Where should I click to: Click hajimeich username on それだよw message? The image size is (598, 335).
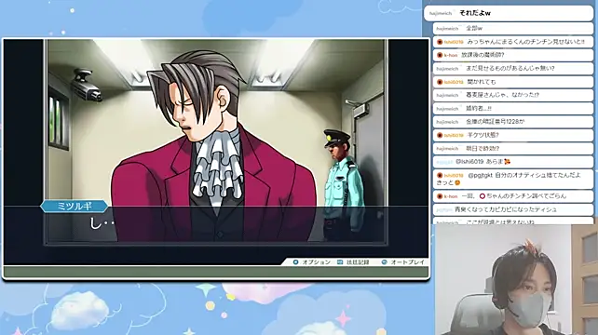(x=441, y=13)
